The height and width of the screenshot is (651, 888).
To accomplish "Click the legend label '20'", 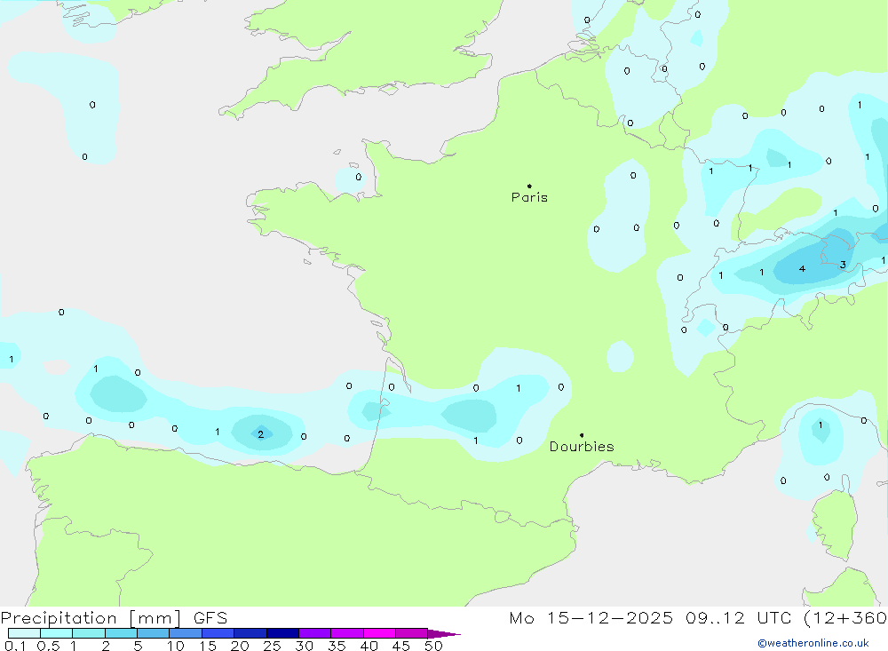I will 240,646.
